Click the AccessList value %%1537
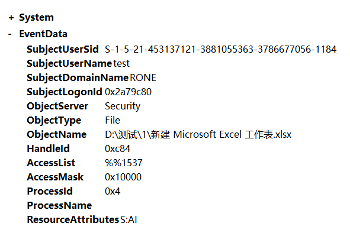350x236 pixels. 123,163
